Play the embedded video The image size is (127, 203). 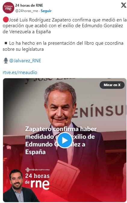point(64,140)
